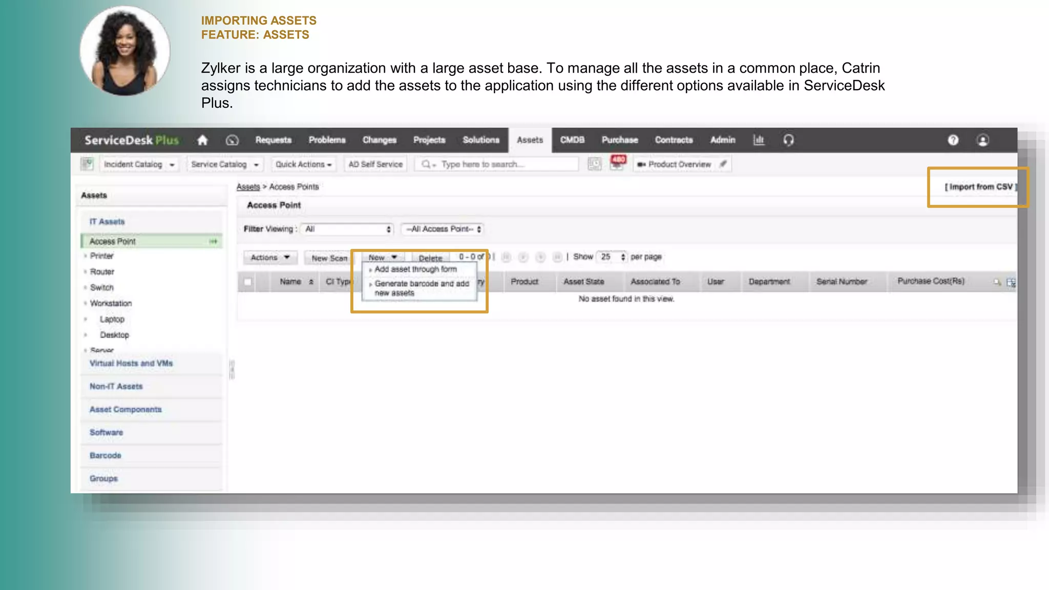Image resolution: width=1049 pixels, height=590 pixels.
Task: Click the icon left of Incident Catalog
Action: click(x=87, y=164)
